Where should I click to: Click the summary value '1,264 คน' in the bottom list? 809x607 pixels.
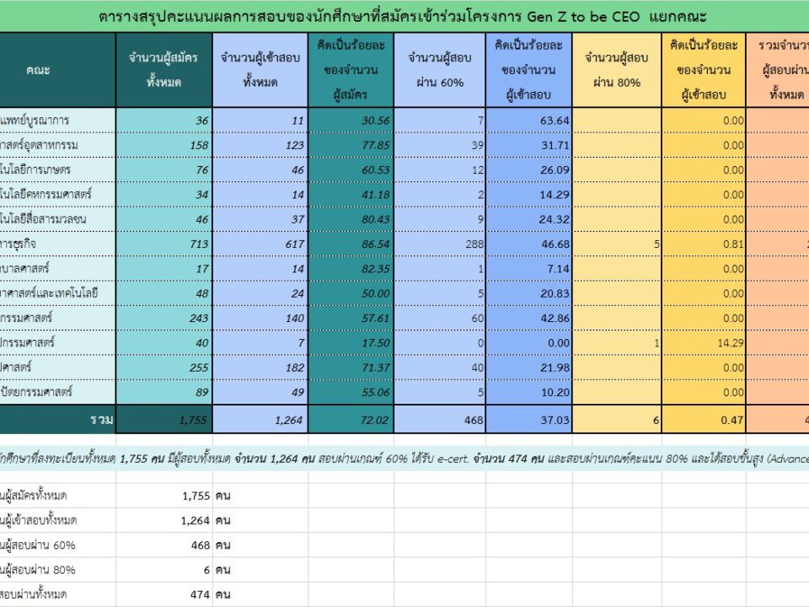pos(206,520)
